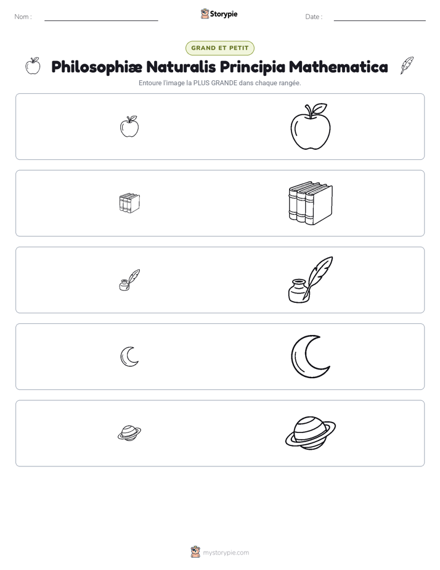Circle the large apple in the first row
The height and width of the screenshot is (570, 440).
(311, 126)
